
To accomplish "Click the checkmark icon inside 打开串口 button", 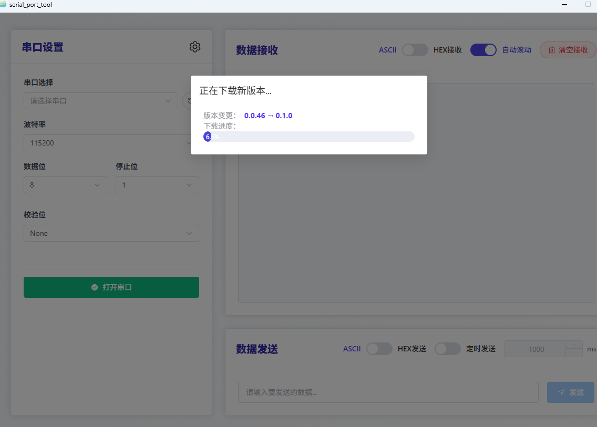I will [94, 287].
